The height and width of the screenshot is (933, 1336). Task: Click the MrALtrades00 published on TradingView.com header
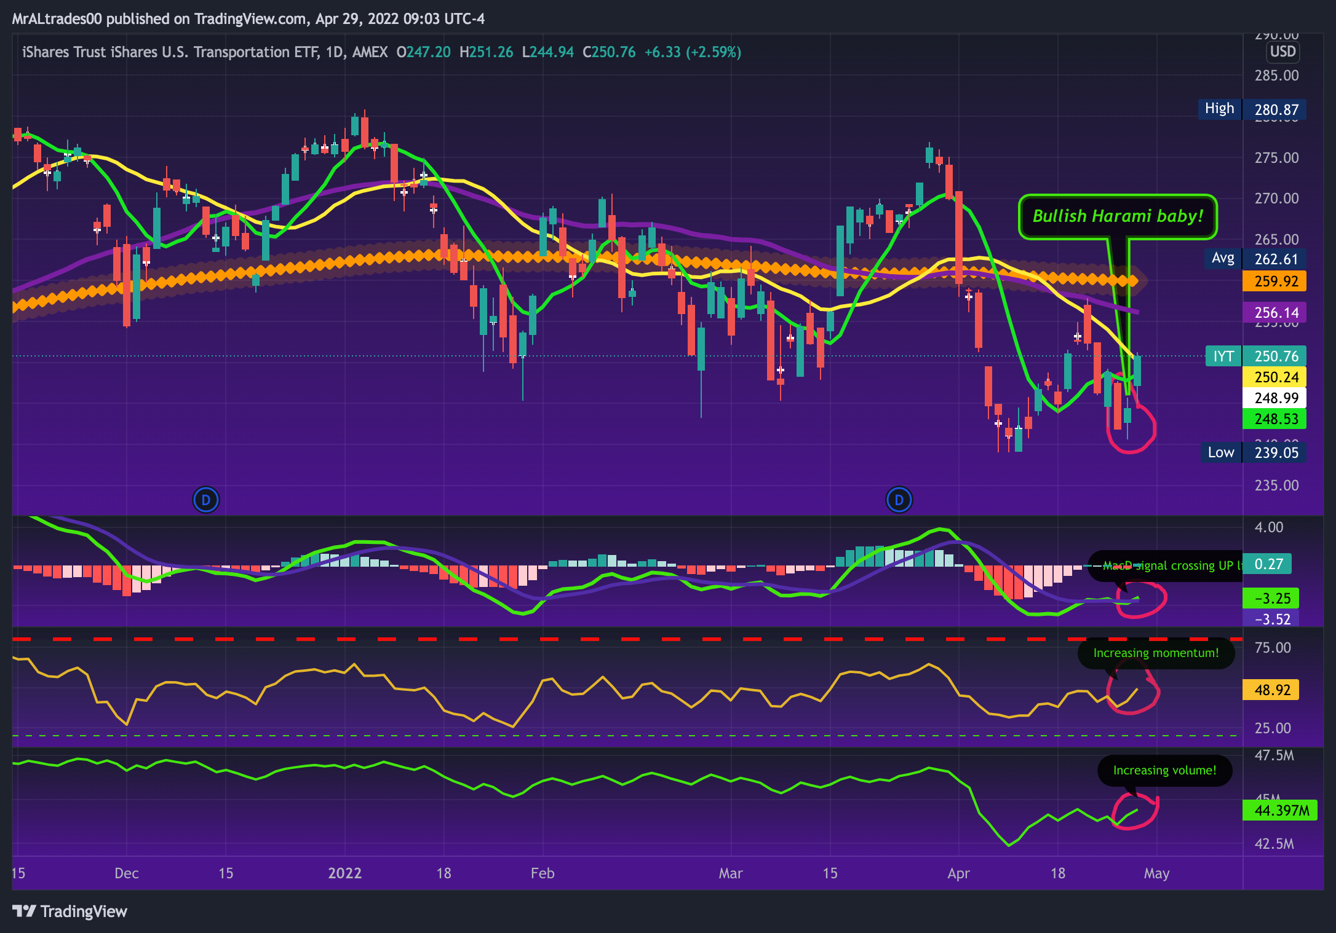(249, 19)
